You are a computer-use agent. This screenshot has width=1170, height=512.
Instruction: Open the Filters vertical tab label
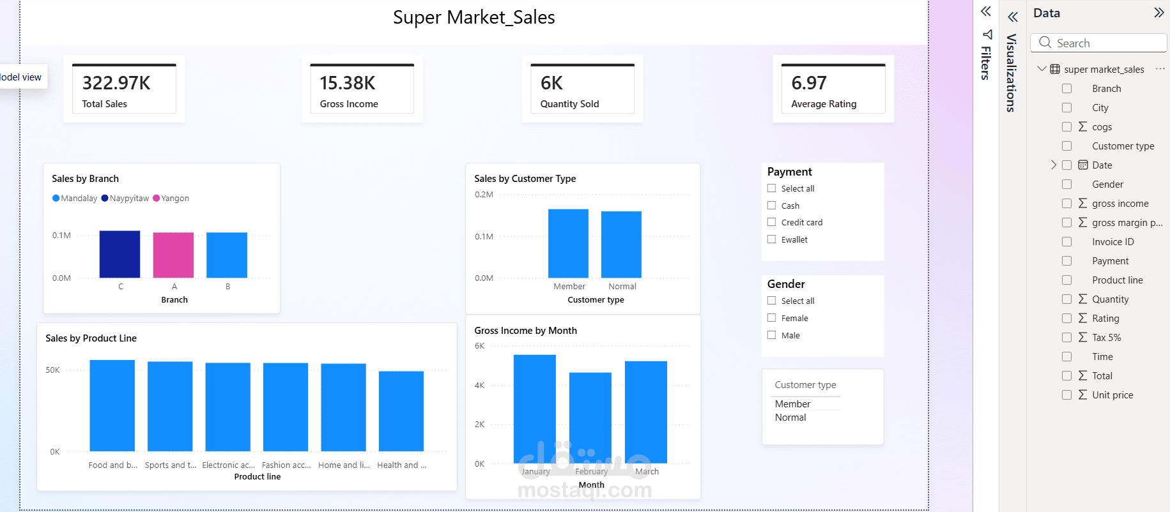(x=986, y=63)
